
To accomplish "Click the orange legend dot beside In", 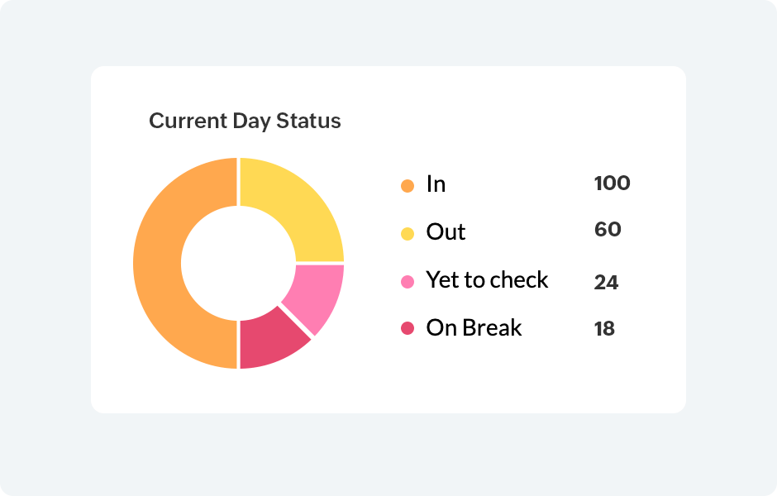I will point(407,186).
